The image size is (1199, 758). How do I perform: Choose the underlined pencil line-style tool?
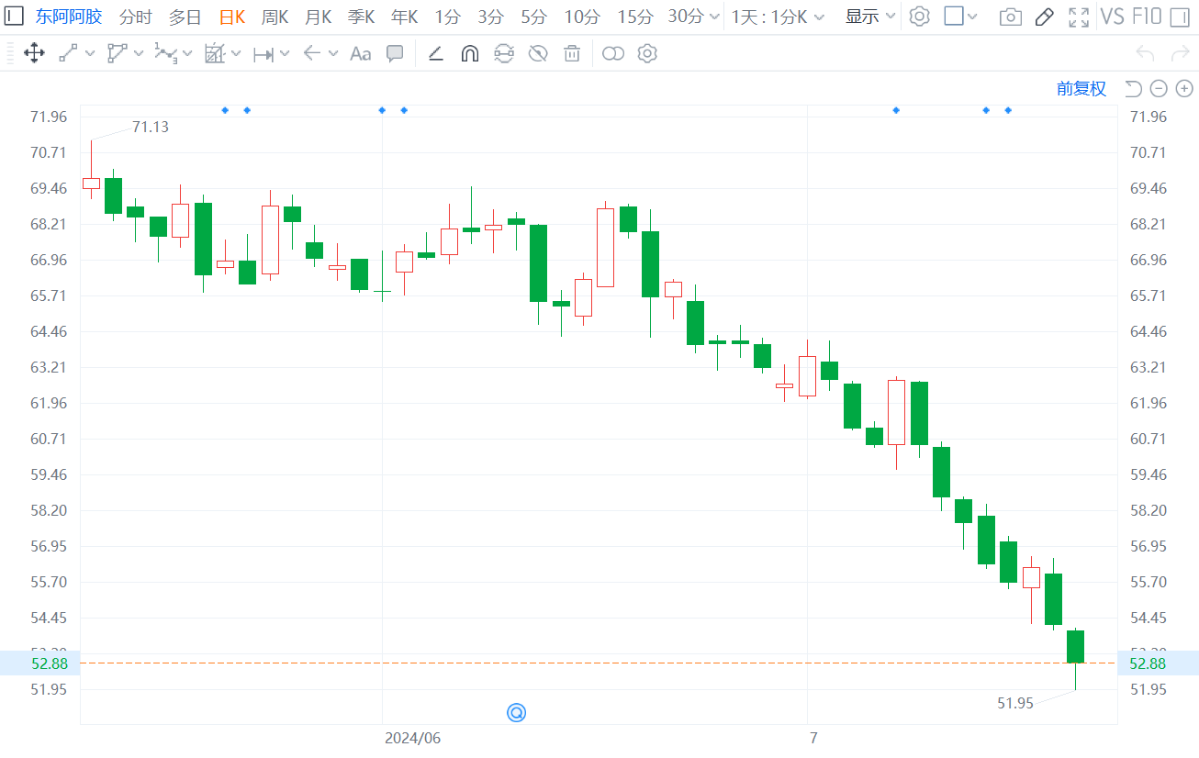436,53
